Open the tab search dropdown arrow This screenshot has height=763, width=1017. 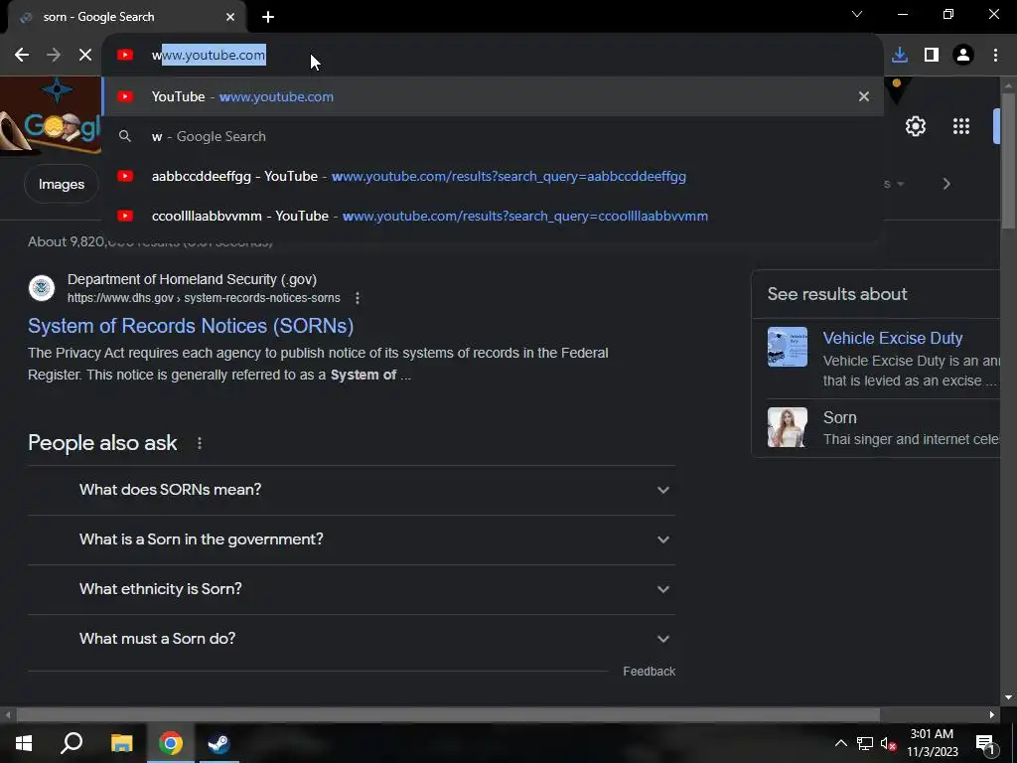point(857,14)
